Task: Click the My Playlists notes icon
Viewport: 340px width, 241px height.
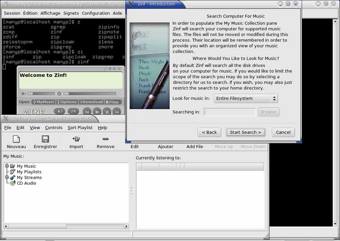Action: pos(13,172)
